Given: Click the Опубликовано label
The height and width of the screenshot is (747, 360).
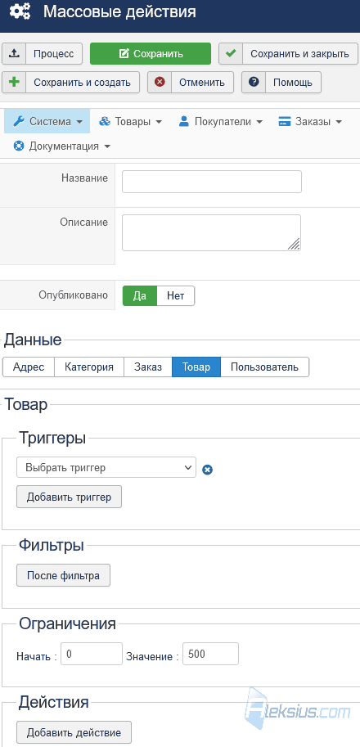Looking at the screenshot, I should coord(74,295).
